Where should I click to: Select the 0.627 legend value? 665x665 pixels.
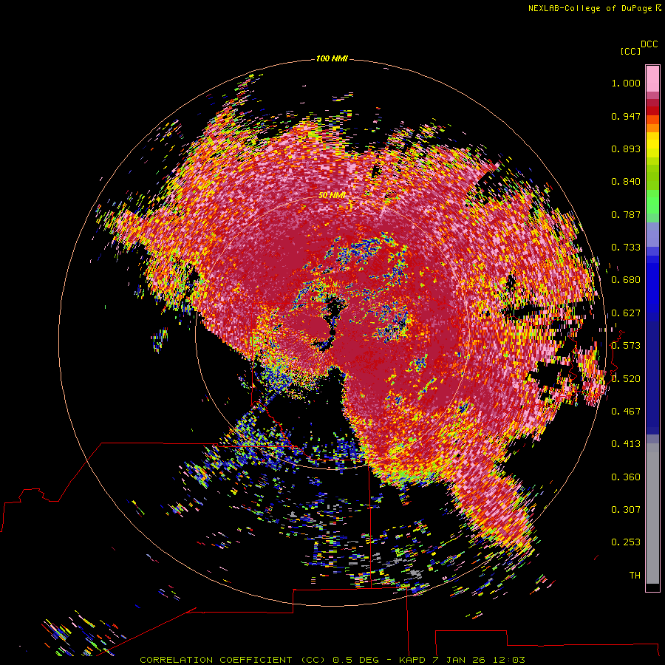pyautogui.click(x=626, y=313)
